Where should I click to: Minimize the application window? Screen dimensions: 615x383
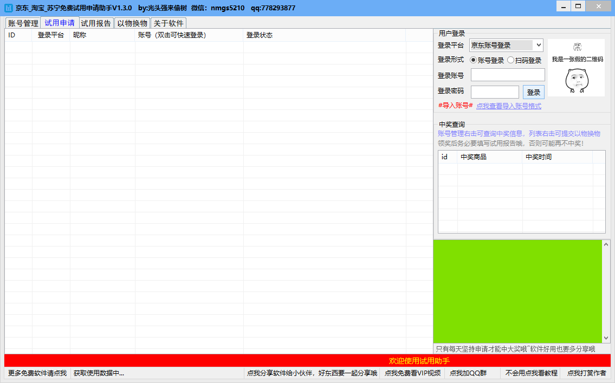pos(564,7)
